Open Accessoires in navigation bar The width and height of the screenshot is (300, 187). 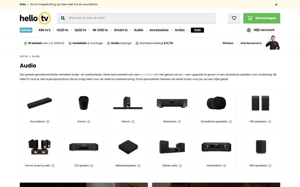tap(159, 30)
